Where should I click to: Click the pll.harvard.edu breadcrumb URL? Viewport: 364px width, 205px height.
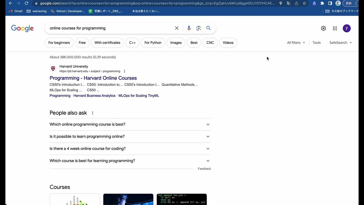pos(90,71)
